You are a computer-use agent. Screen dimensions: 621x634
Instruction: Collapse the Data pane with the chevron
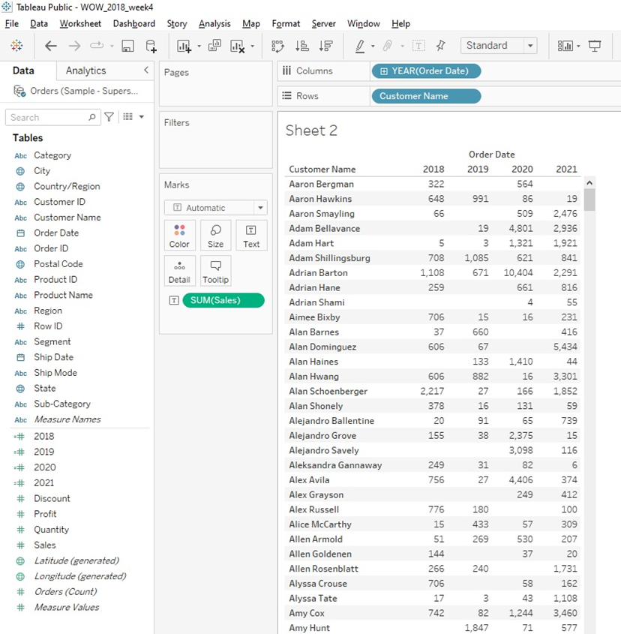(x=146, y=70)
